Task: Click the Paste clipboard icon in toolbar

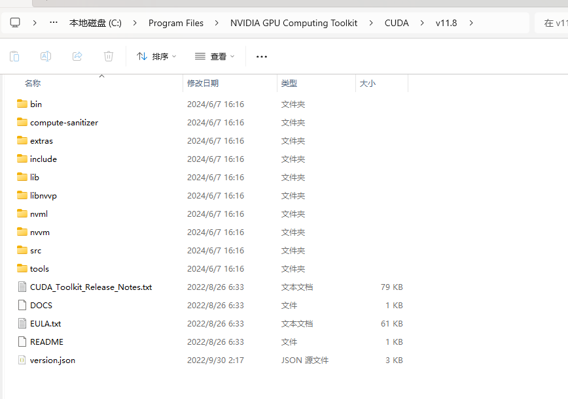Action: 14,56
